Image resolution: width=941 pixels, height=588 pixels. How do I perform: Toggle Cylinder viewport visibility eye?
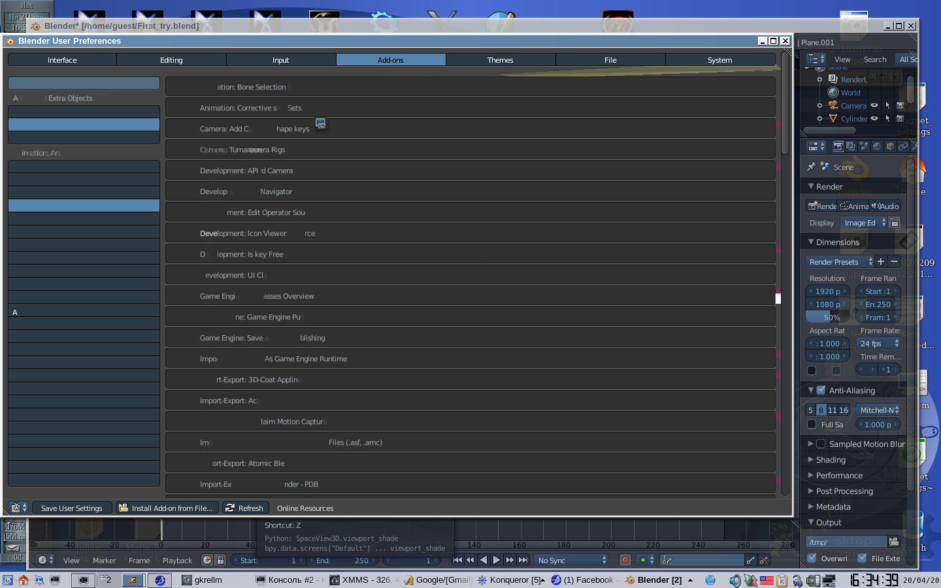874,118
